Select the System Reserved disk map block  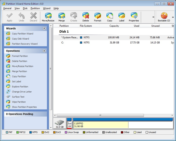(69, 123)
